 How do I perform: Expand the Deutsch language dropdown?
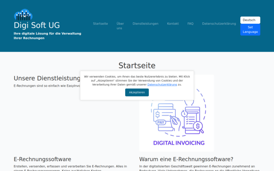(250, 20)
